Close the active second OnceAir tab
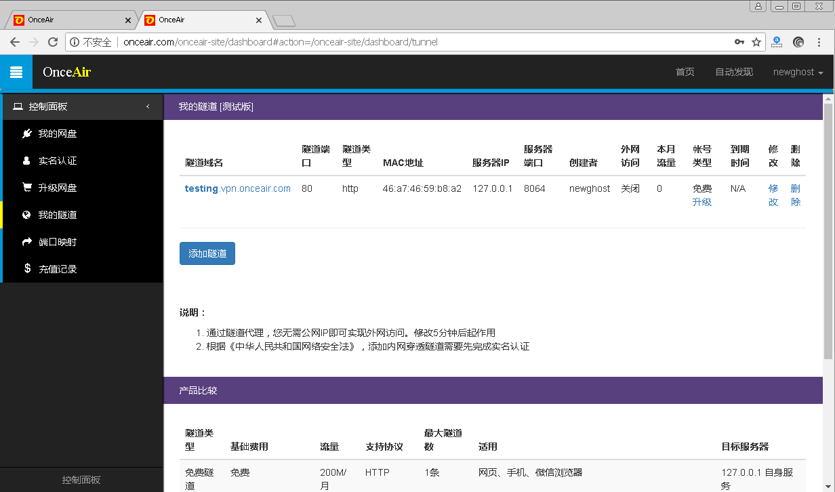Viewport: 835px width, 492px height. coord(259,20)
